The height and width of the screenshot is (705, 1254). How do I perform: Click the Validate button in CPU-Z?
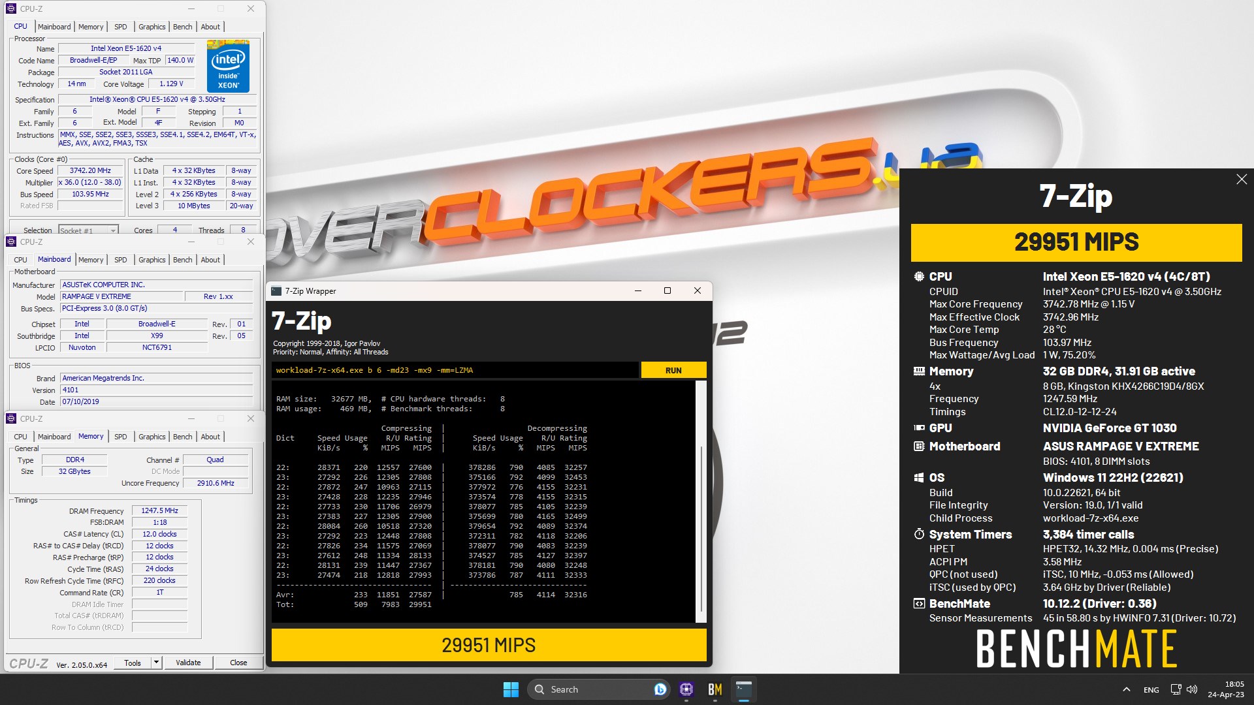(188, 663)
